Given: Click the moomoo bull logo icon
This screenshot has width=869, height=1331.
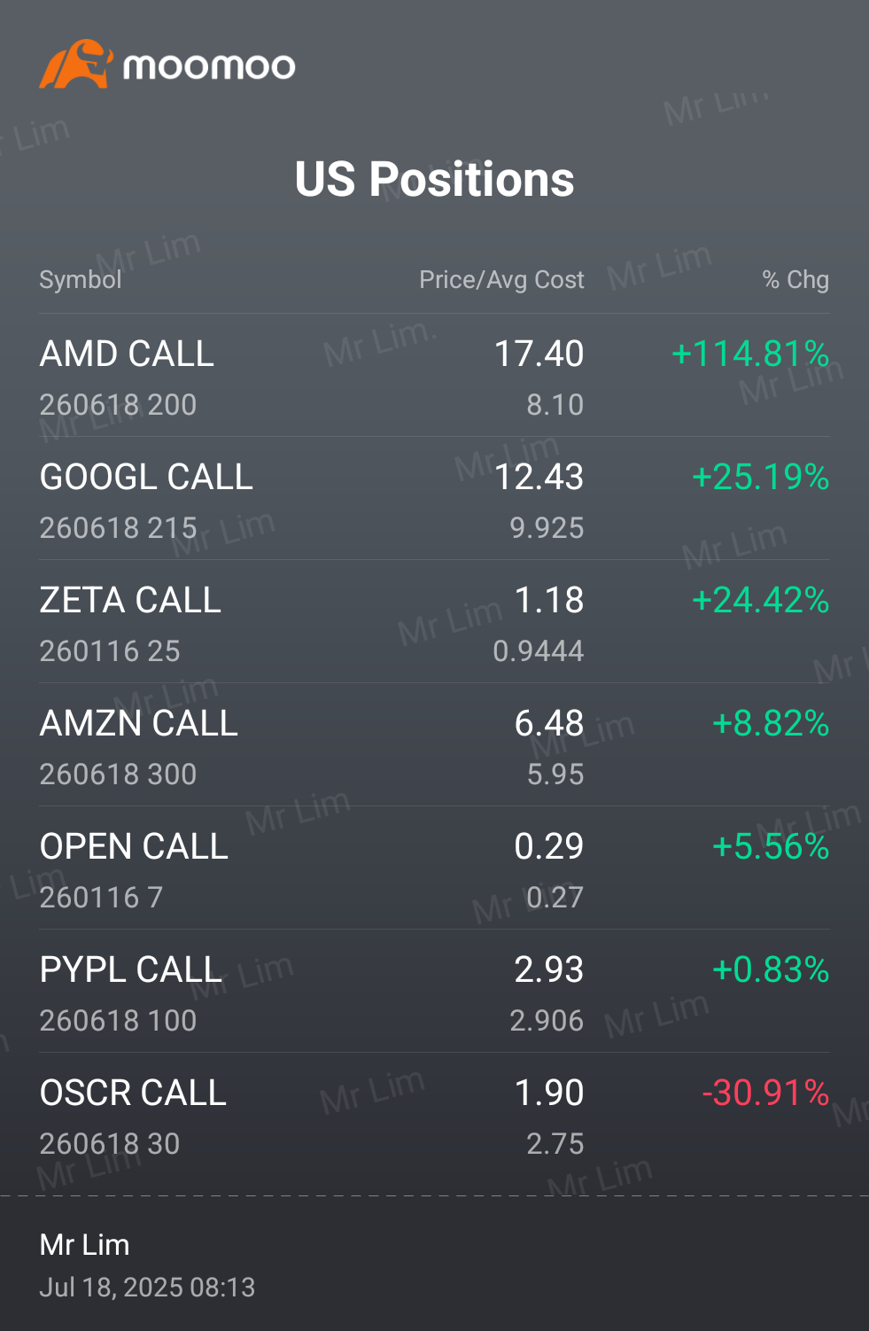Looking at the screenshot, I should [x=76, y=64].
